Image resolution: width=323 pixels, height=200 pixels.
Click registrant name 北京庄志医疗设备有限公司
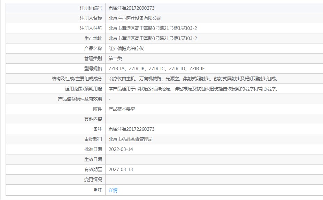pyautogui.click(x=135, y=18)
